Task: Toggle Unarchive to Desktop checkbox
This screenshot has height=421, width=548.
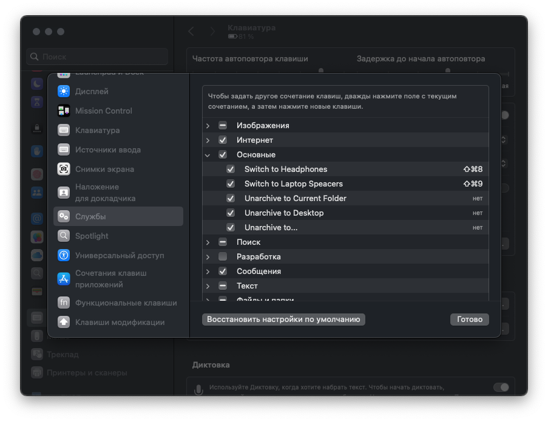Action: [231, 213]
